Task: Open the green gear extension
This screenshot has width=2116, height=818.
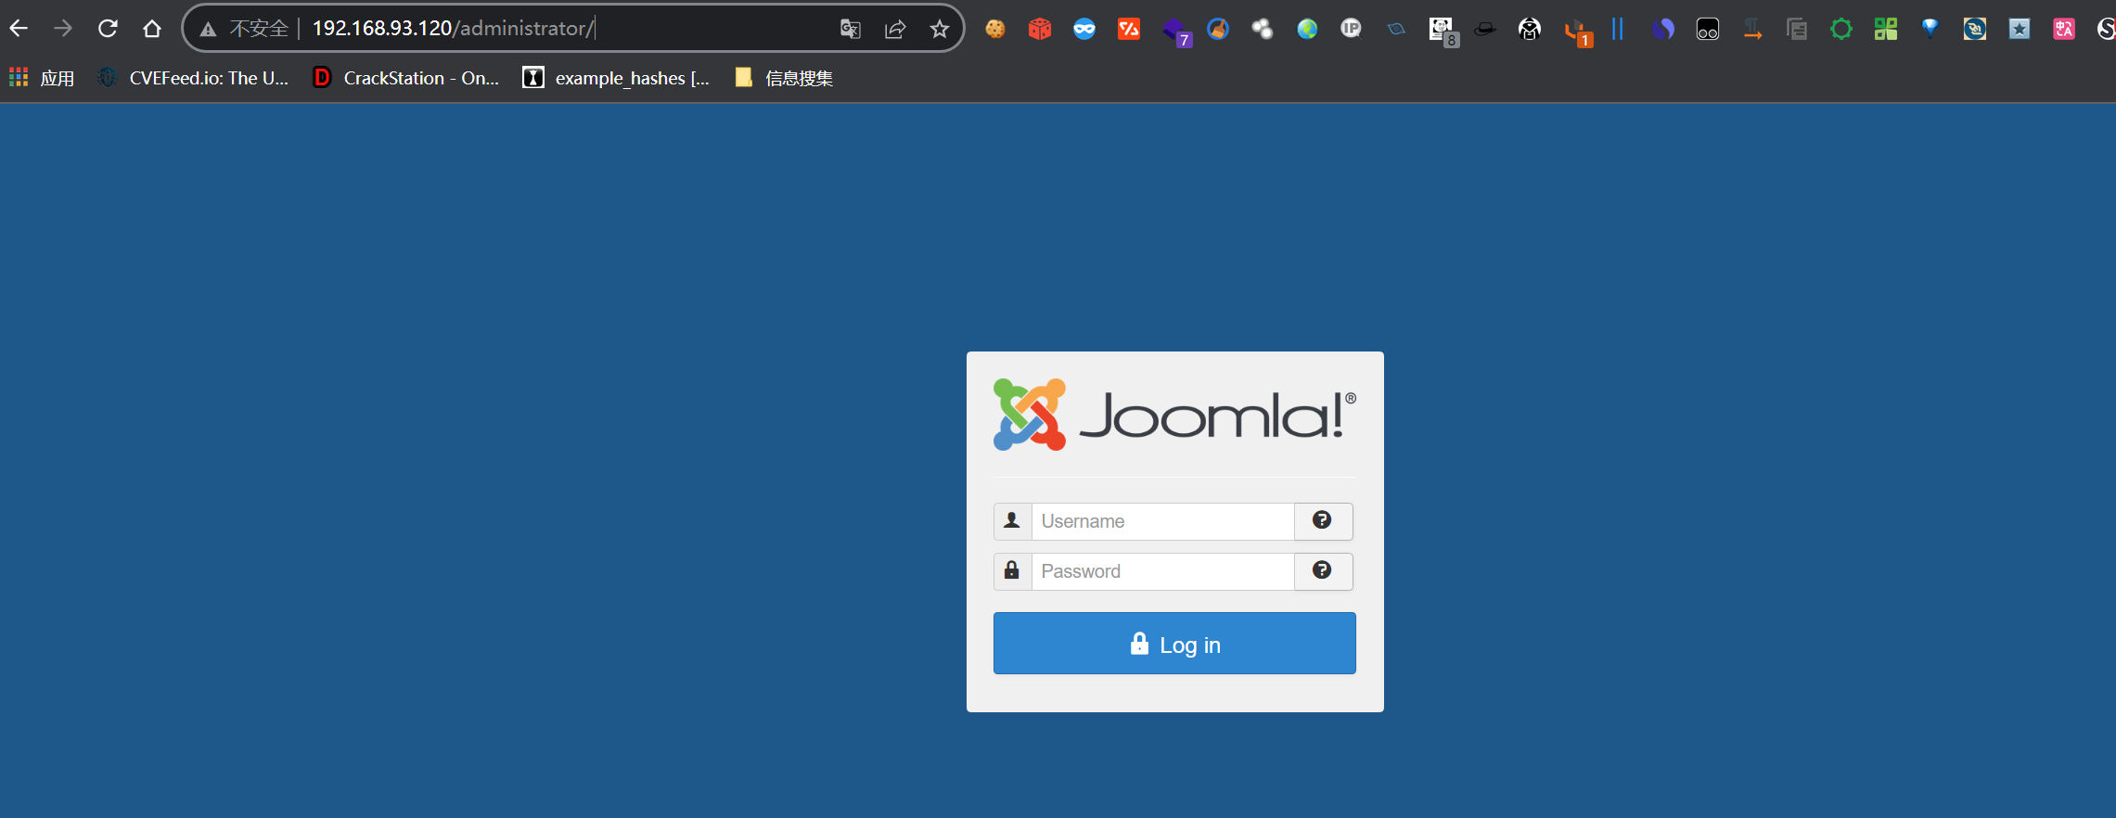Action: coord(1841,29)
